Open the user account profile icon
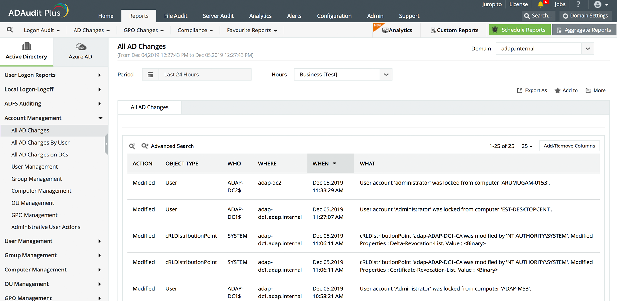The width and height of the screenshot is (617, 301). [x=598, y=4]
